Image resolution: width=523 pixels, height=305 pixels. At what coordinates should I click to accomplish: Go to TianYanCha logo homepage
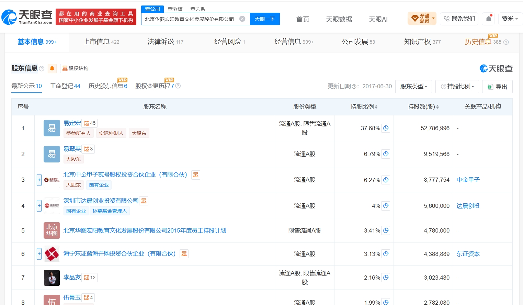coord(27,17)
